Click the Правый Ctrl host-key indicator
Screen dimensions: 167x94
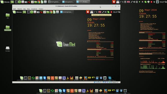pos(115,82)
